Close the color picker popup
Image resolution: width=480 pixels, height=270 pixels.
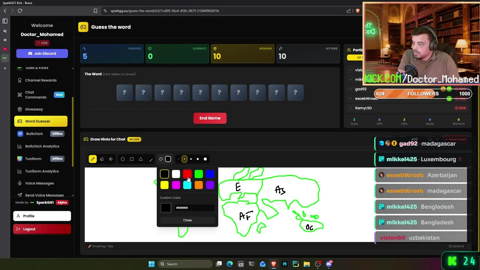[x=187, y=220]
